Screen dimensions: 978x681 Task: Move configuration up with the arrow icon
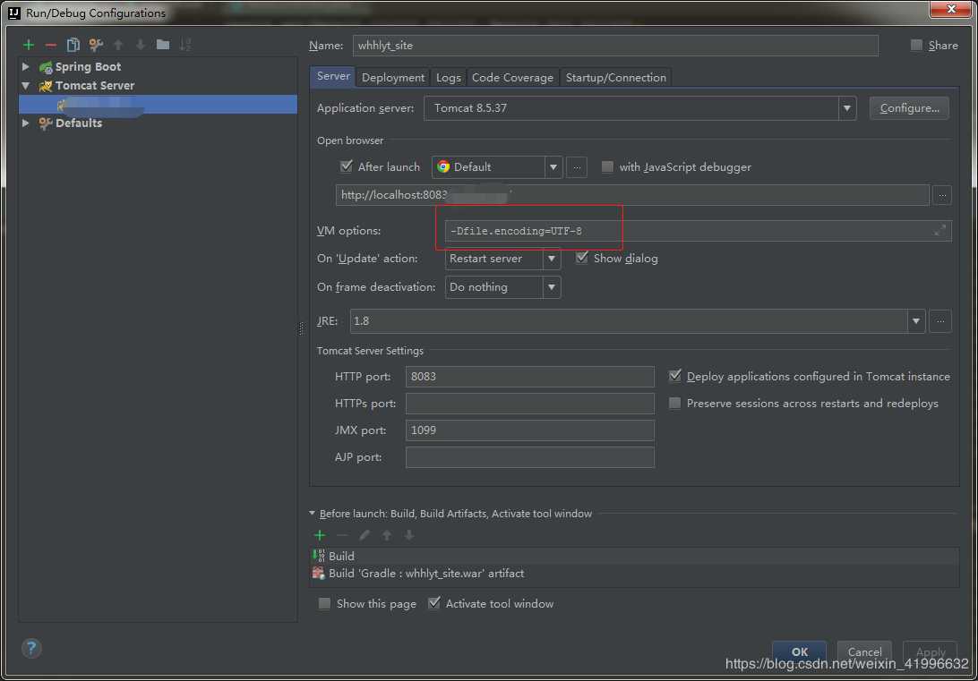pyautogui.click(x=118, y=45)
